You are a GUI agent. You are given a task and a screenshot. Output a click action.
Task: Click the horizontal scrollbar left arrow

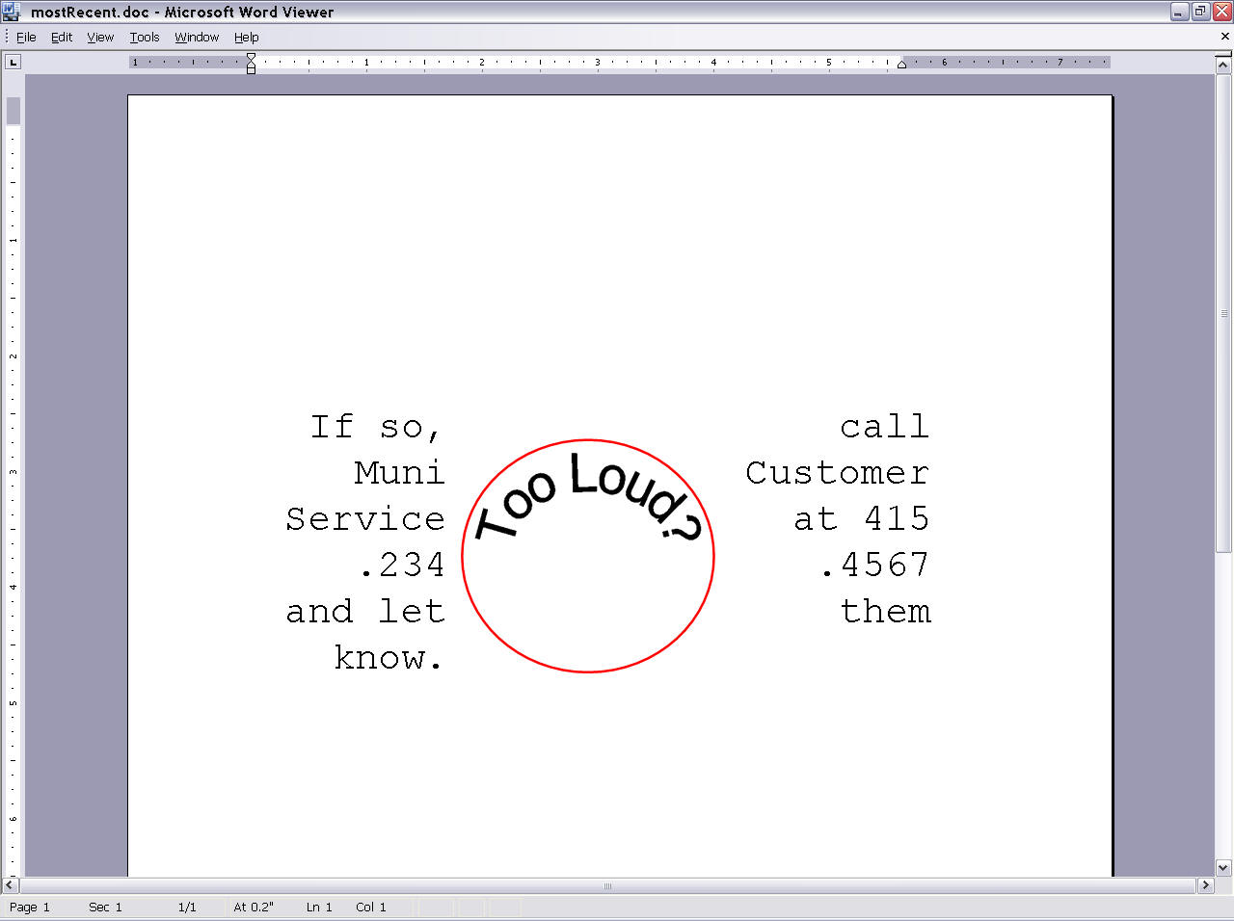10,885
